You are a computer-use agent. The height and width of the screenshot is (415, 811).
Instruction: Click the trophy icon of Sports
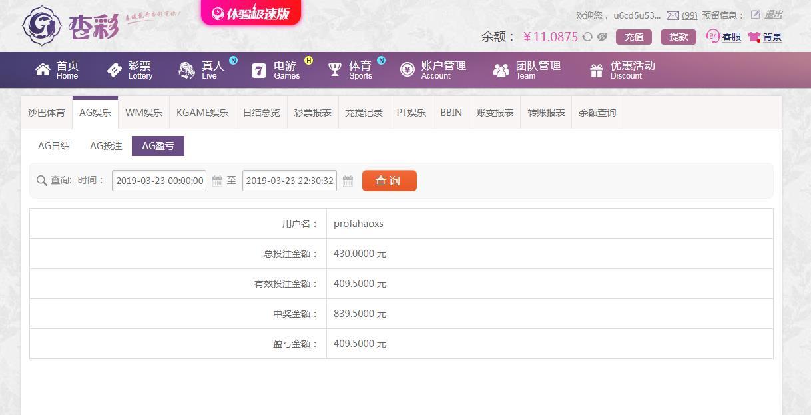tap(335, 69)
